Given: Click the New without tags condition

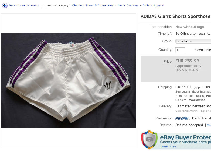Looking at the screenshot, I should [190, 27].
